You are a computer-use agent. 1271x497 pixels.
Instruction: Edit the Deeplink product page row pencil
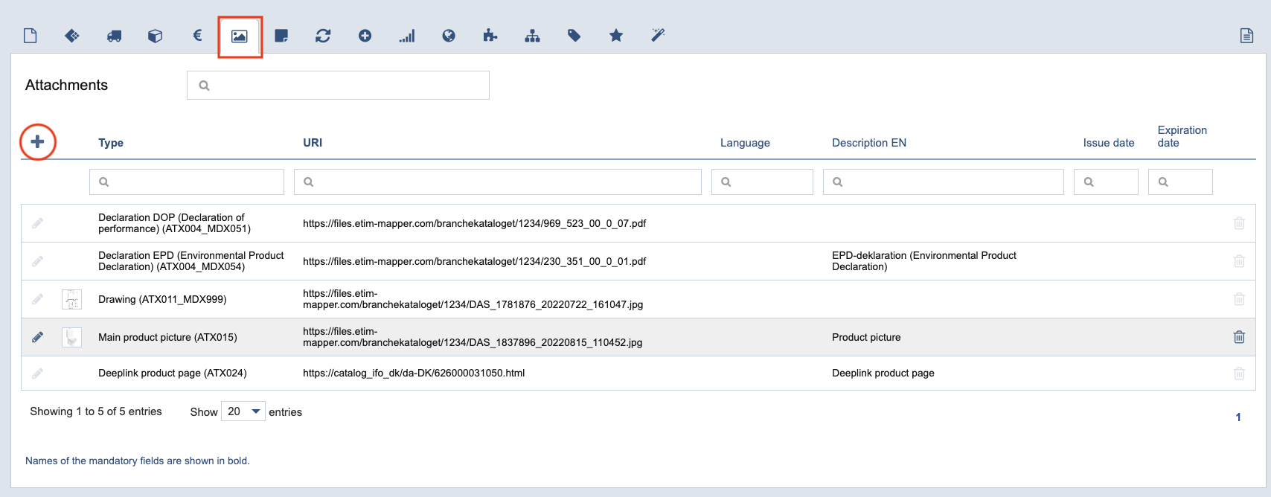37,373
